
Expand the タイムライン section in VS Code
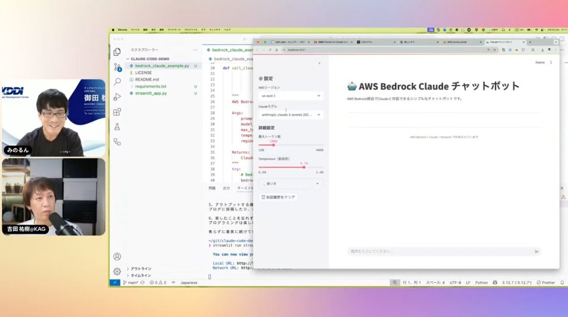[x=141, y=275]
